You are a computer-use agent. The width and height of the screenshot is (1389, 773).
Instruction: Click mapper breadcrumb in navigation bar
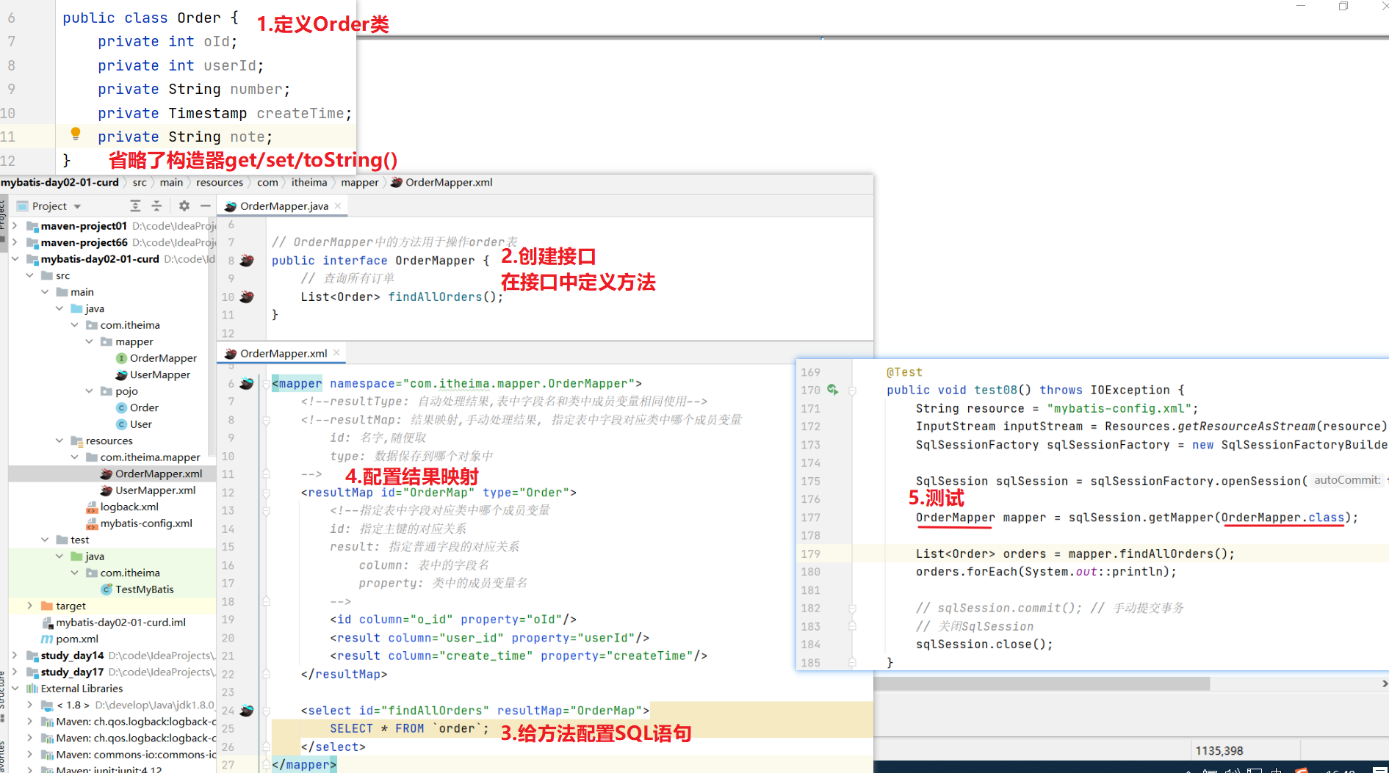[360, 183]
